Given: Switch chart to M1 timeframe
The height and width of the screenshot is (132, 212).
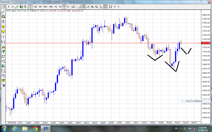Looking at the screenshot, I should (x=35, y=7).
